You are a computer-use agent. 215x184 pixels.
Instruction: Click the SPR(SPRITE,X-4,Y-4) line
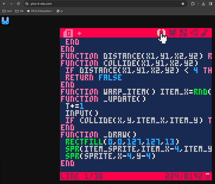pos(110,156)
